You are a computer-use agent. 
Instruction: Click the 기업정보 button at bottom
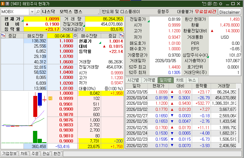(9, 153)
